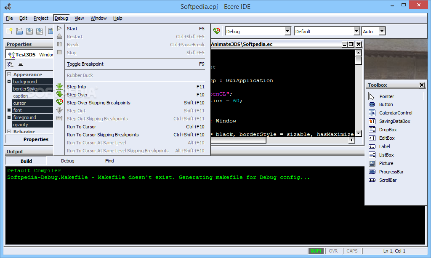Screen dimensions: 431x258
Task: Select the caption property row
Action: [33, 96]
